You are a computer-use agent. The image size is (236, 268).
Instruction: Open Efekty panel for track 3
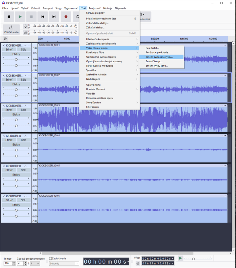point(16,115)
